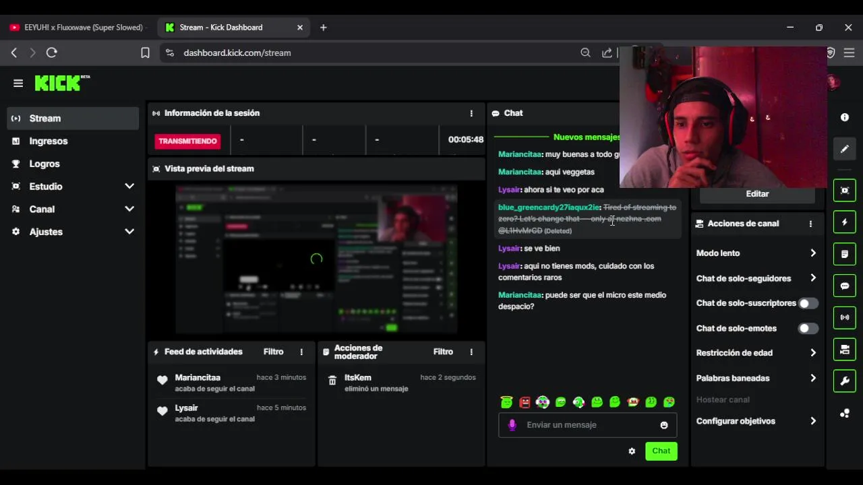The image size is (863, 485).
Task: Click the Editar button
Action: tap(757, 194)
